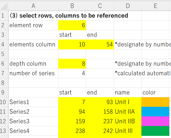Image resolution: width=171 pixels, height=138 pixels.
Task: Select row 5 header
Action: tap(4, 54)
